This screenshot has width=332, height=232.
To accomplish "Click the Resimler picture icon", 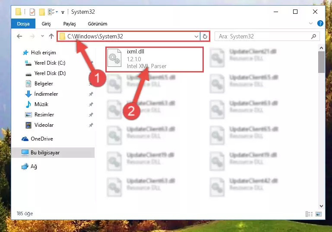I will pos(28,115).
